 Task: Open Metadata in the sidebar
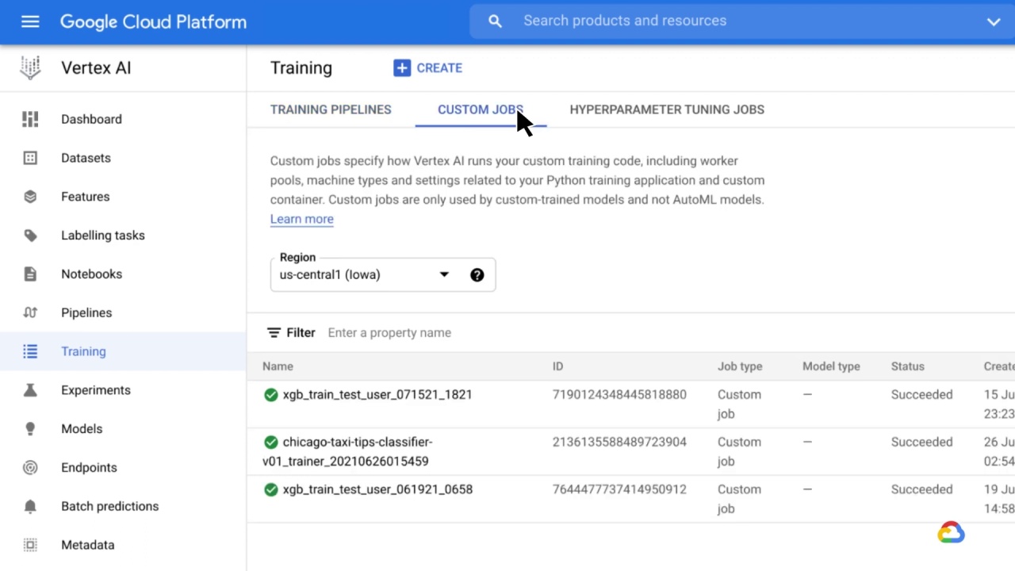pyautogui.click(x=87, y=545)
